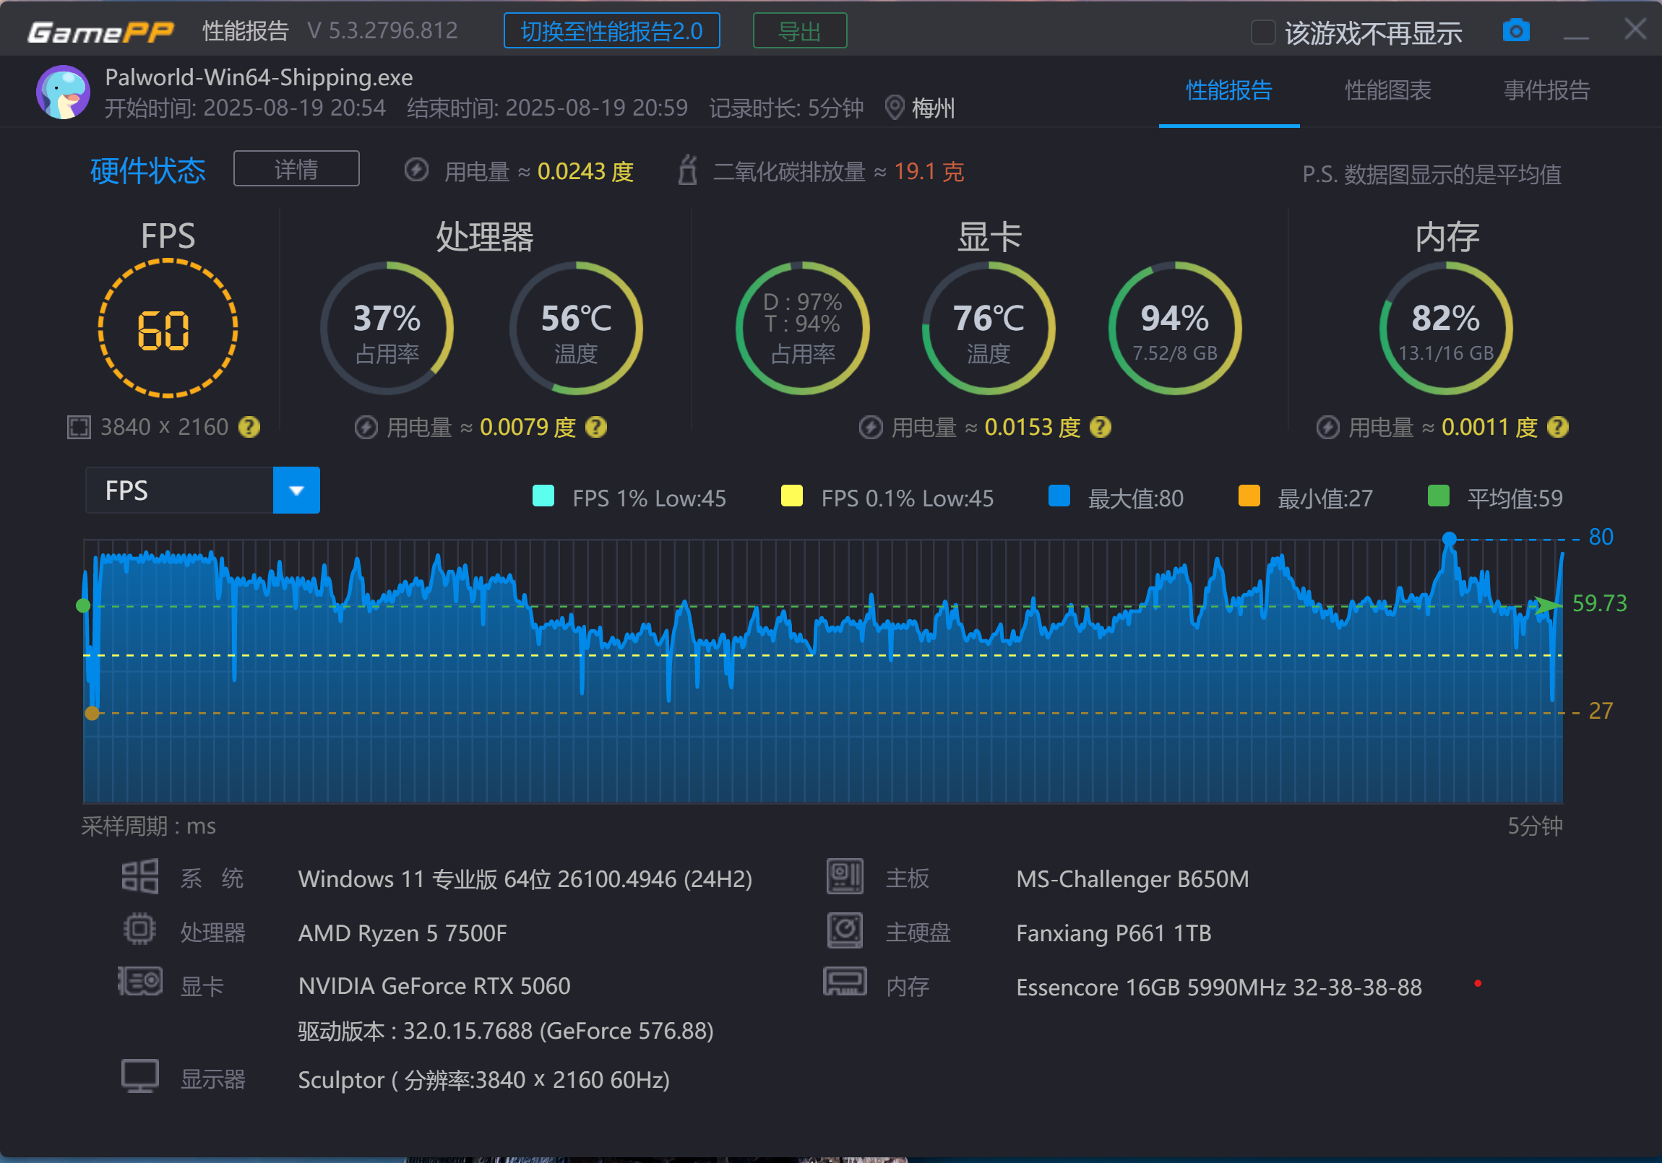Click the resolution frame icon beside 3840 x 2160

pos(78,427)
